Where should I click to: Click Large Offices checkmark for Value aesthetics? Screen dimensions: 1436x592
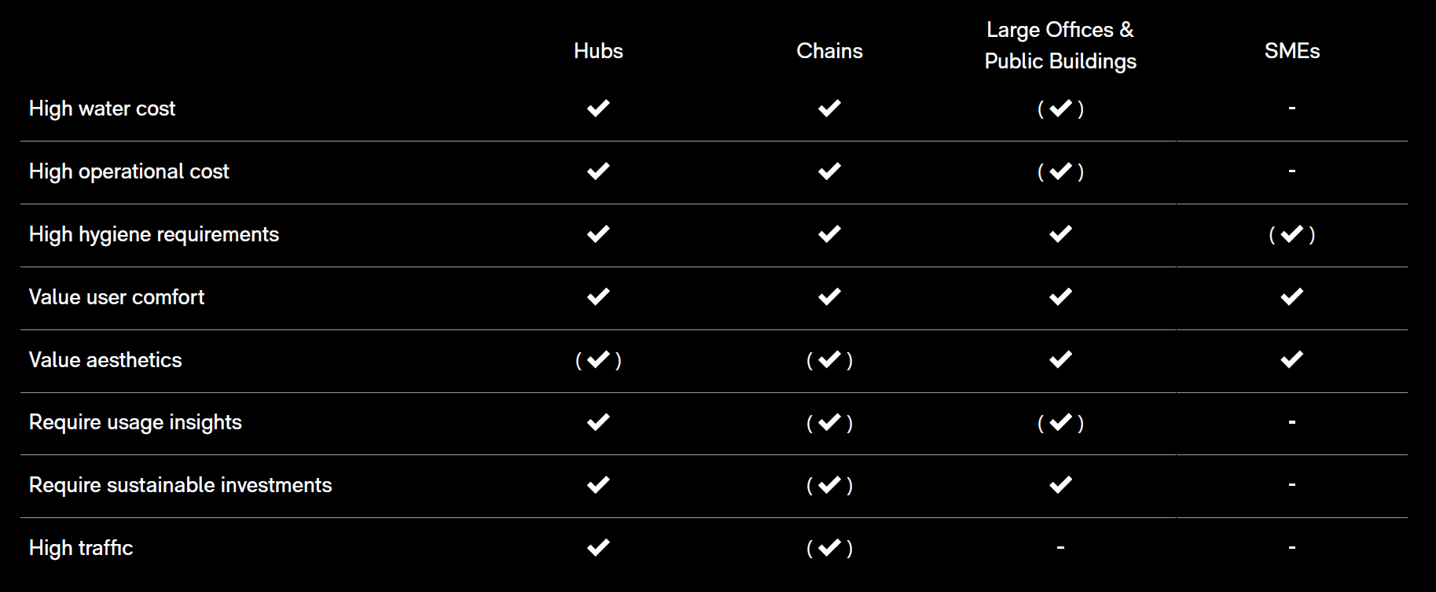click(1060, 360)
